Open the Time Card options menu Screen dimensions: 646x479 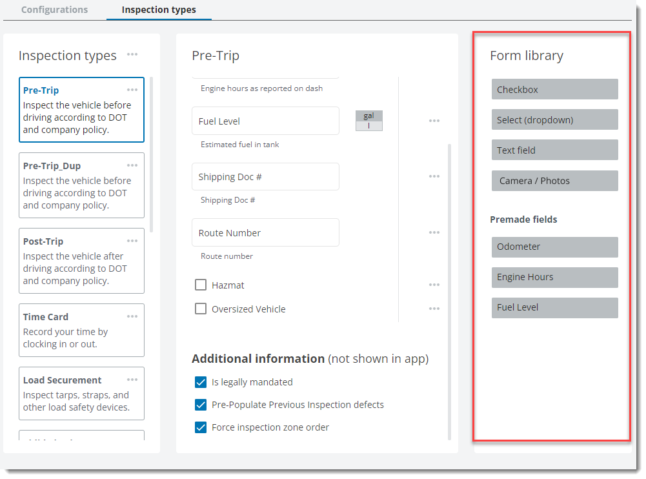(x=132, y=316)
